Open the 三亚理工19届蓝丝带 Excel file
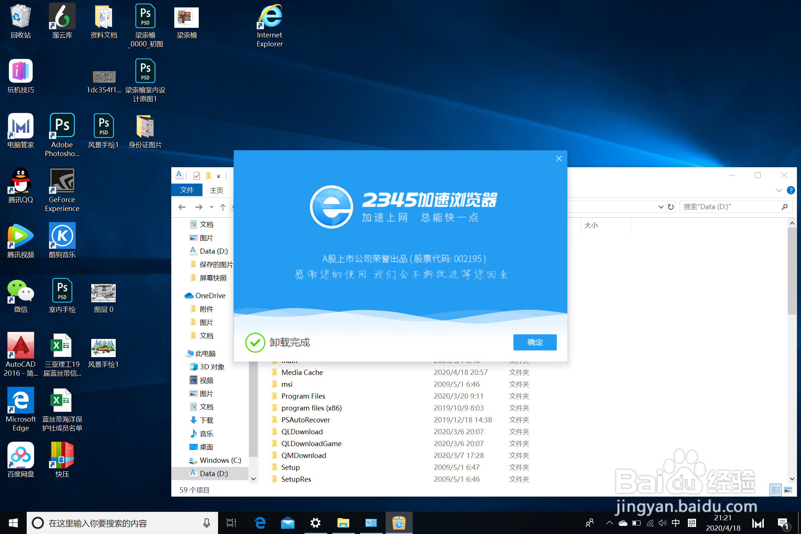This screenshot has width=801, height=534. 62,355
